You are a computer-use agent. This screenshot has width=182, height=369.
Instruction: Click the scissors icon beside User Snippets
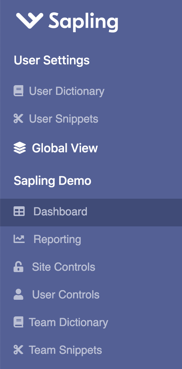point(18,119)
